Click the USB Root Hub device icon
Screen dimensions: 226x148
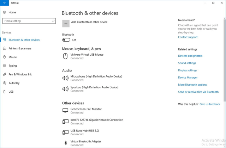[65, 132]
